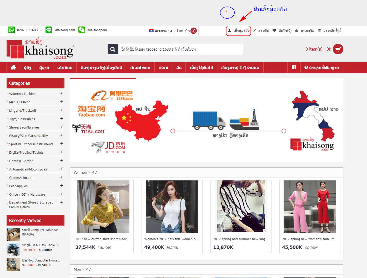Click title '2017 new chiffon shirt short-sleev...'
This screenshot has width=367, height=278.
point(102,239)
